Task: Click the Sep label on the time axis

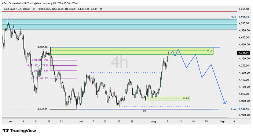Action: pos(222,122)
